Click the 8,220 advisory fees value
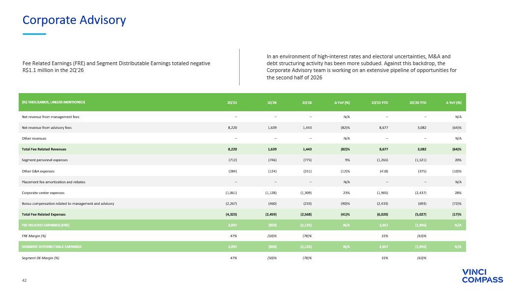 click(232, 127)
